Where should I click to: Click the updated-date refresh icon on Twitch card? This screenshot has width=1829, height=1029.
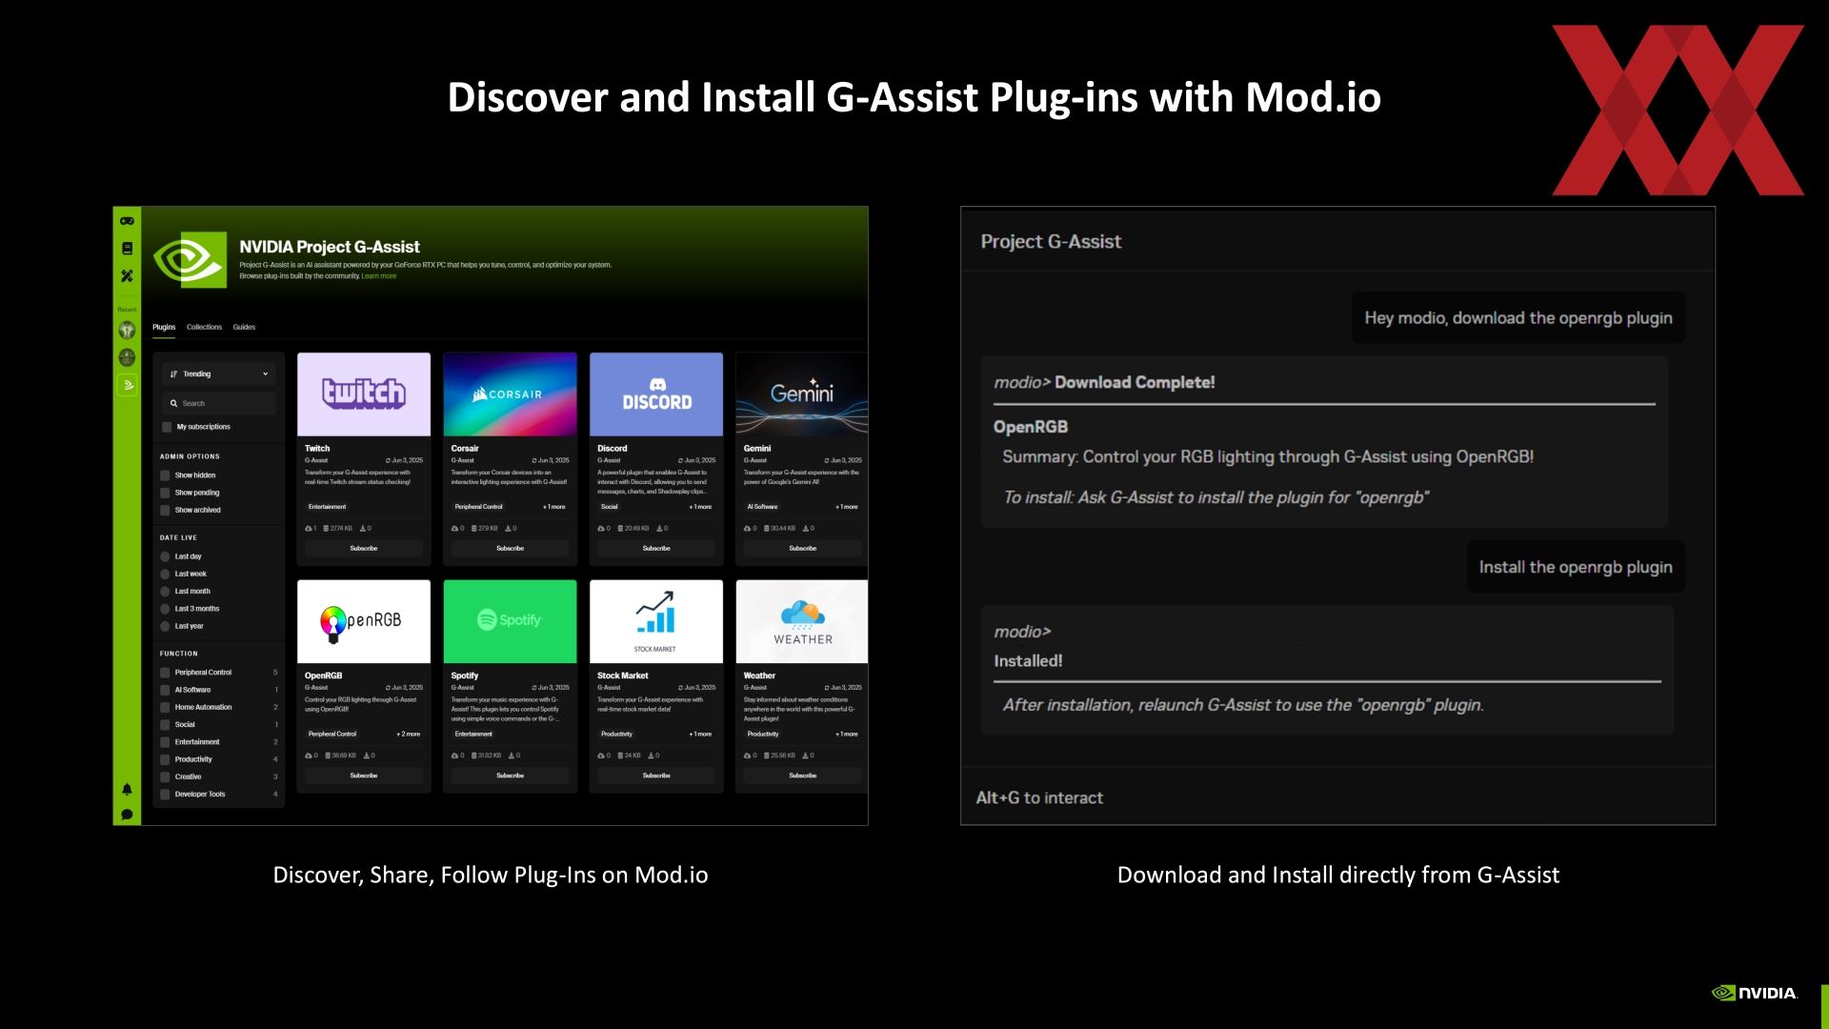pyautogui.click(x=389, y=460)
